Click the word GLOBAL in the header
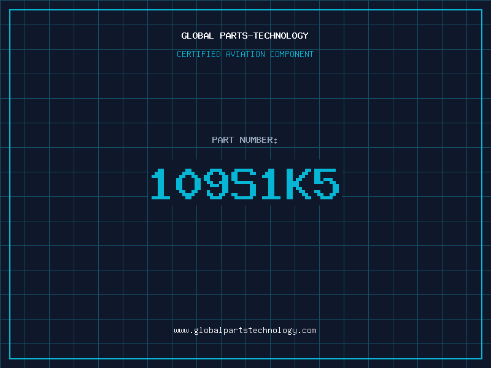This screenshot has width=491, height=368. coord(197,36)
